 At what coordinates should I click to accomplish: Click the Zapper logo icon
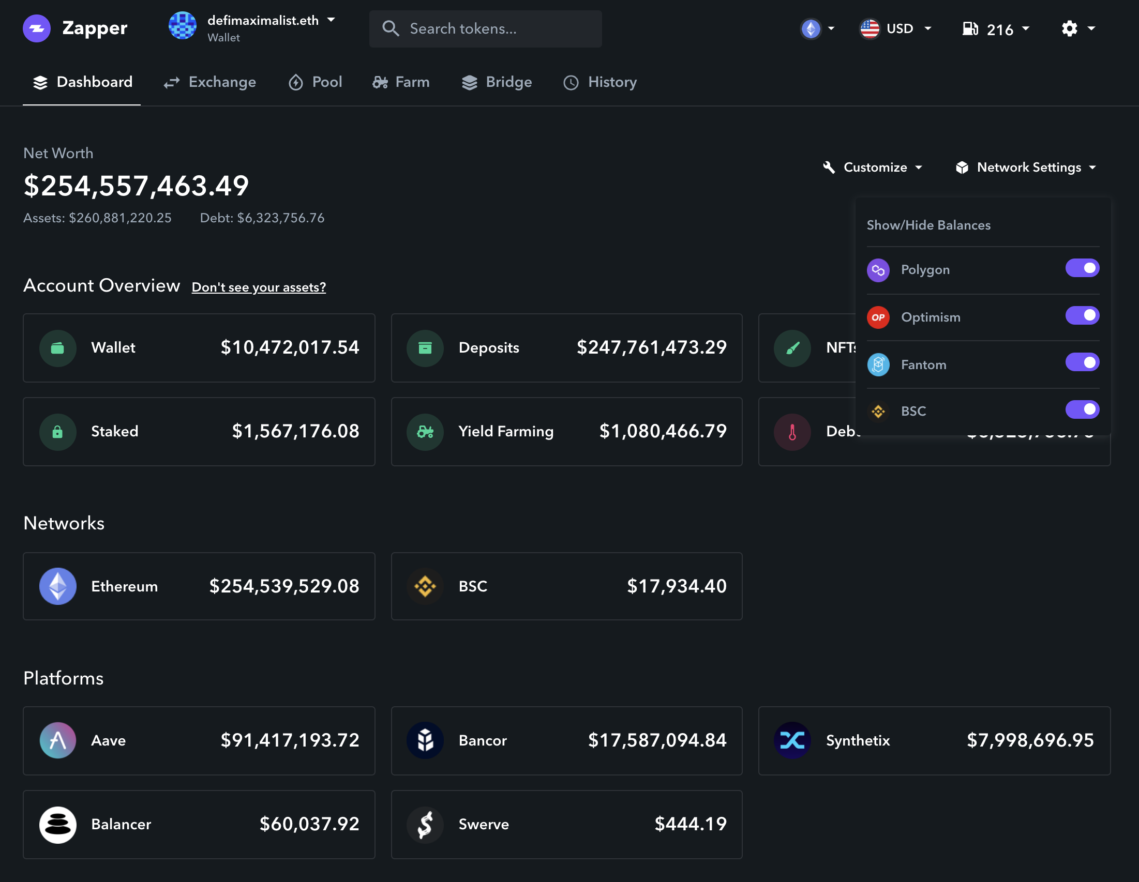pyautogui.click(x=37, y=28)
